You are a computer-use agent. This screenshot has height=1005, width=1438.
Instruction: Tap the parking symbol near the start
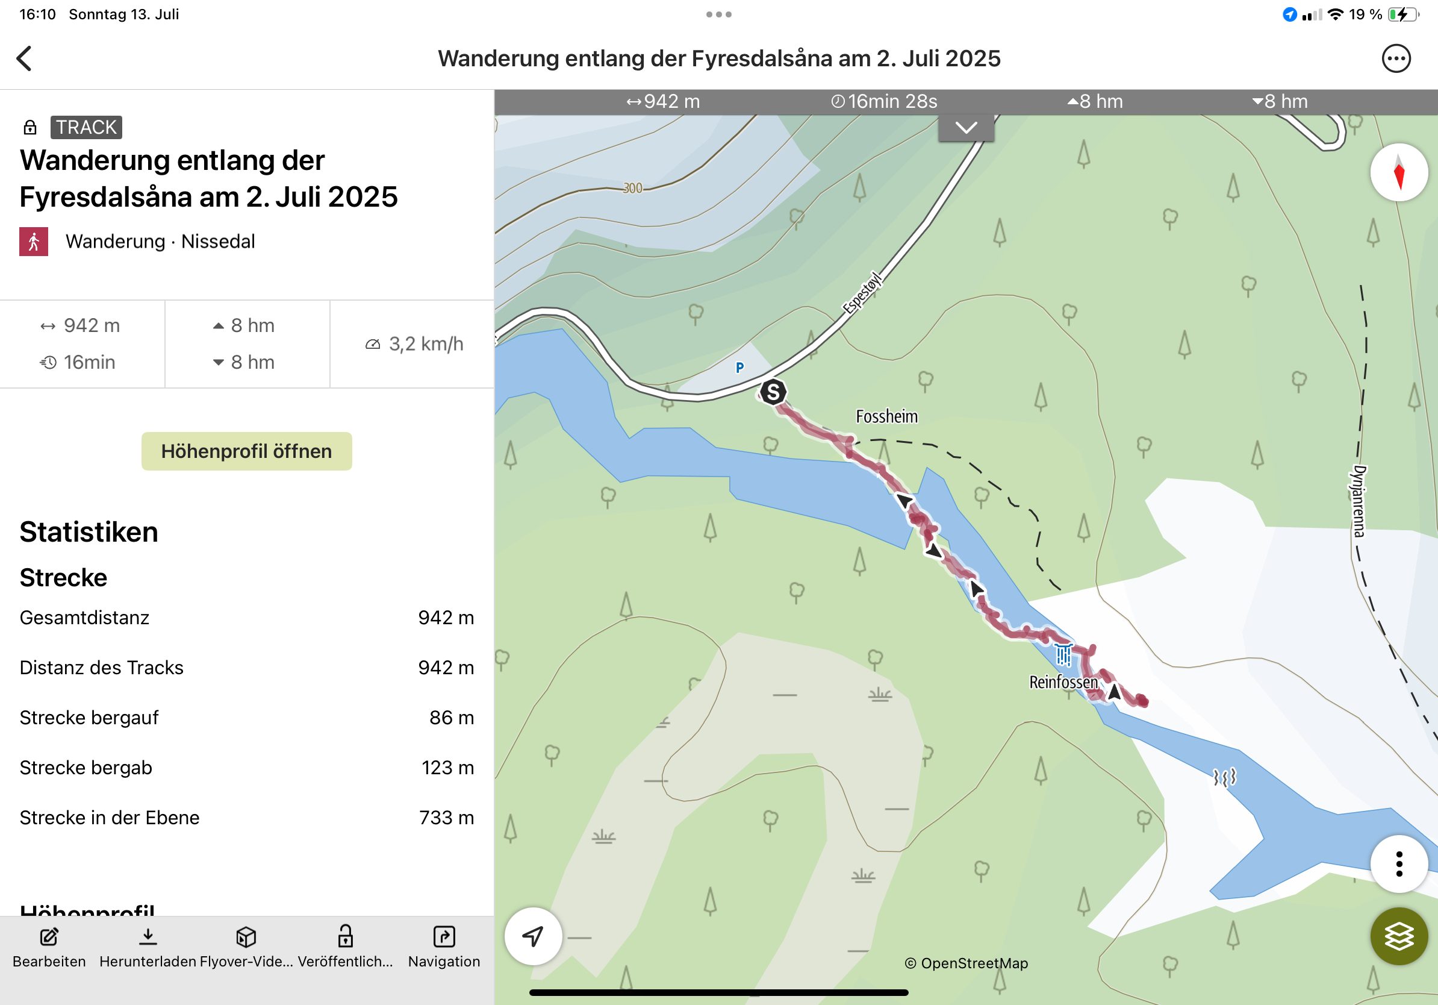739,368
